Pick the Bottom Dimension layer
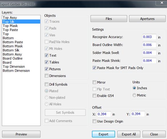 16,71
